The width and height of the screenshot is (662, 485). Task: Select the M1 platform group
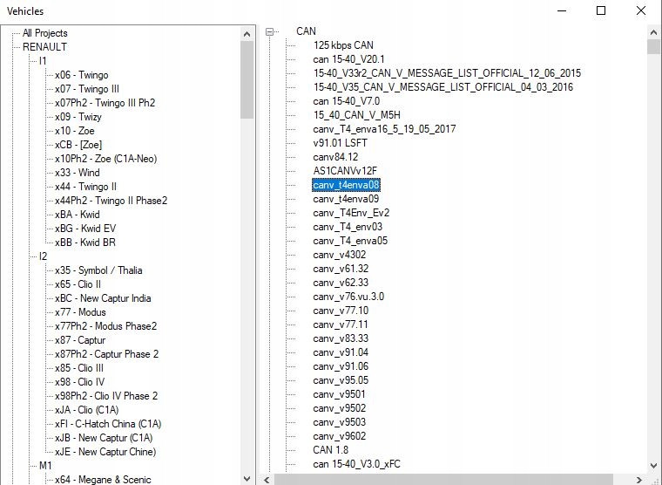coord(45,466)
